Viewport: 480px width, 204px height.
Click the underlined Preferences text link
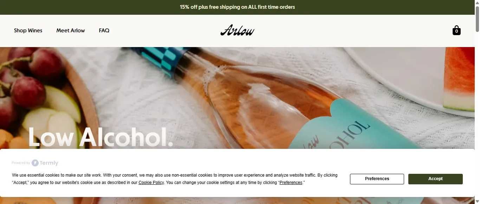[291, 183]
